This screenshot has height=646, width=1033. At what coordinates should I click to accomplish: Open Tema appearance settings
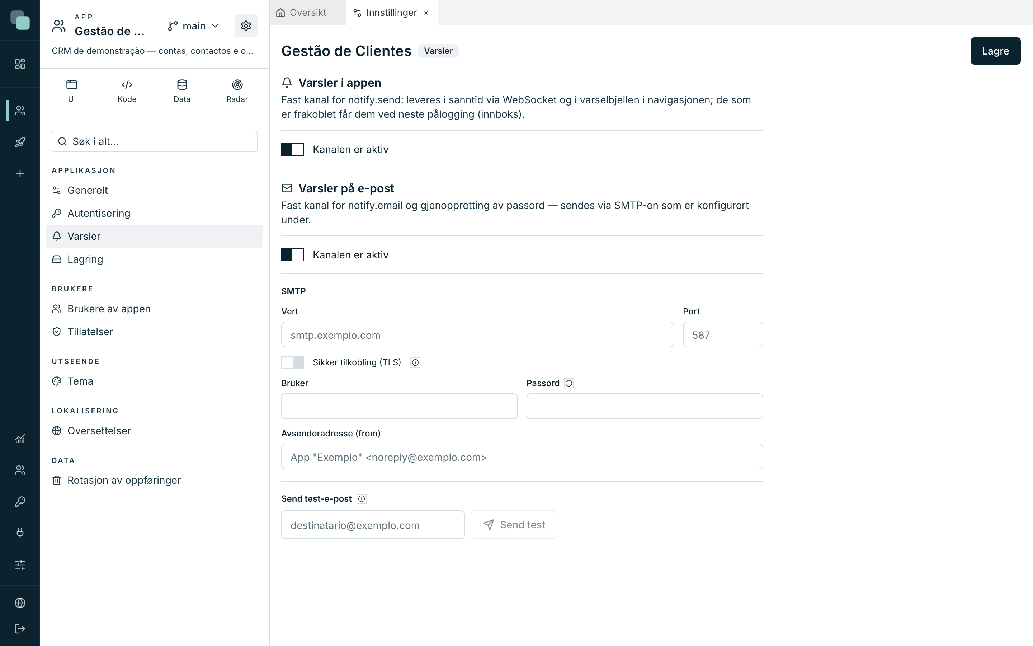(155, 381)
